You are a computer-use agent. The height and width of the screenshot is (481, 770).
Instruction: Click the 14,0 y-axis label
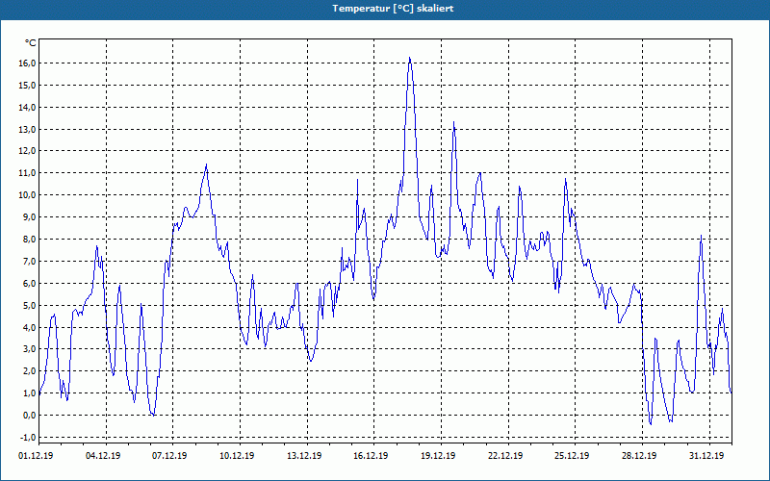(x=27, y=108)
